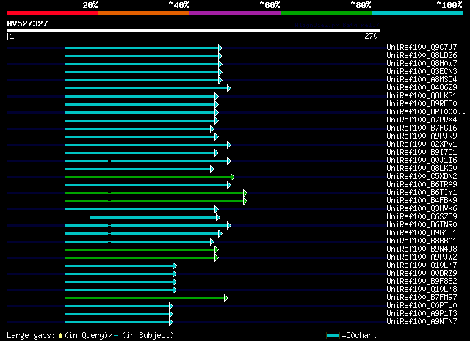Screen dimensions: 470x341
Task: Select the UniRef100_Q10LM8 label
Action: tap(422, 290)
